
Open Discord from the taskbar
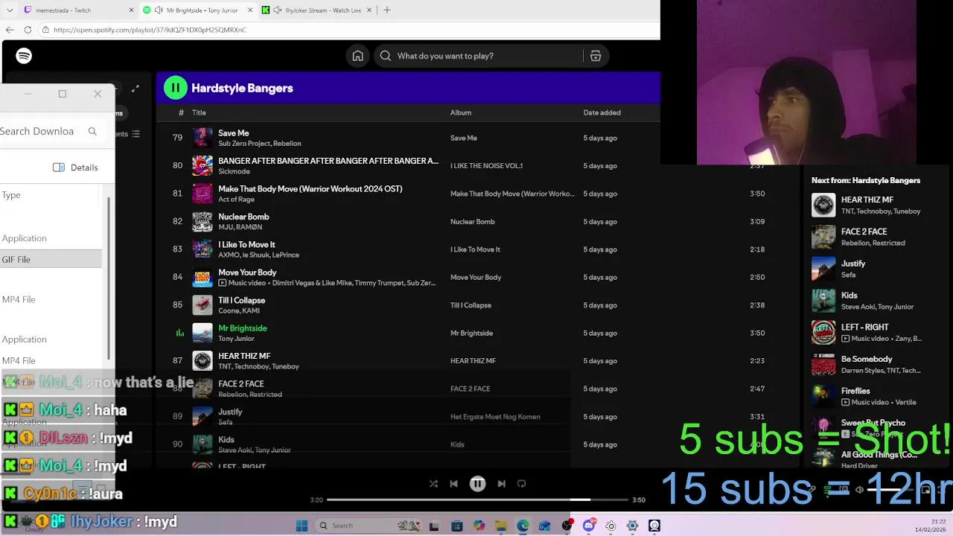pos(589,526)
